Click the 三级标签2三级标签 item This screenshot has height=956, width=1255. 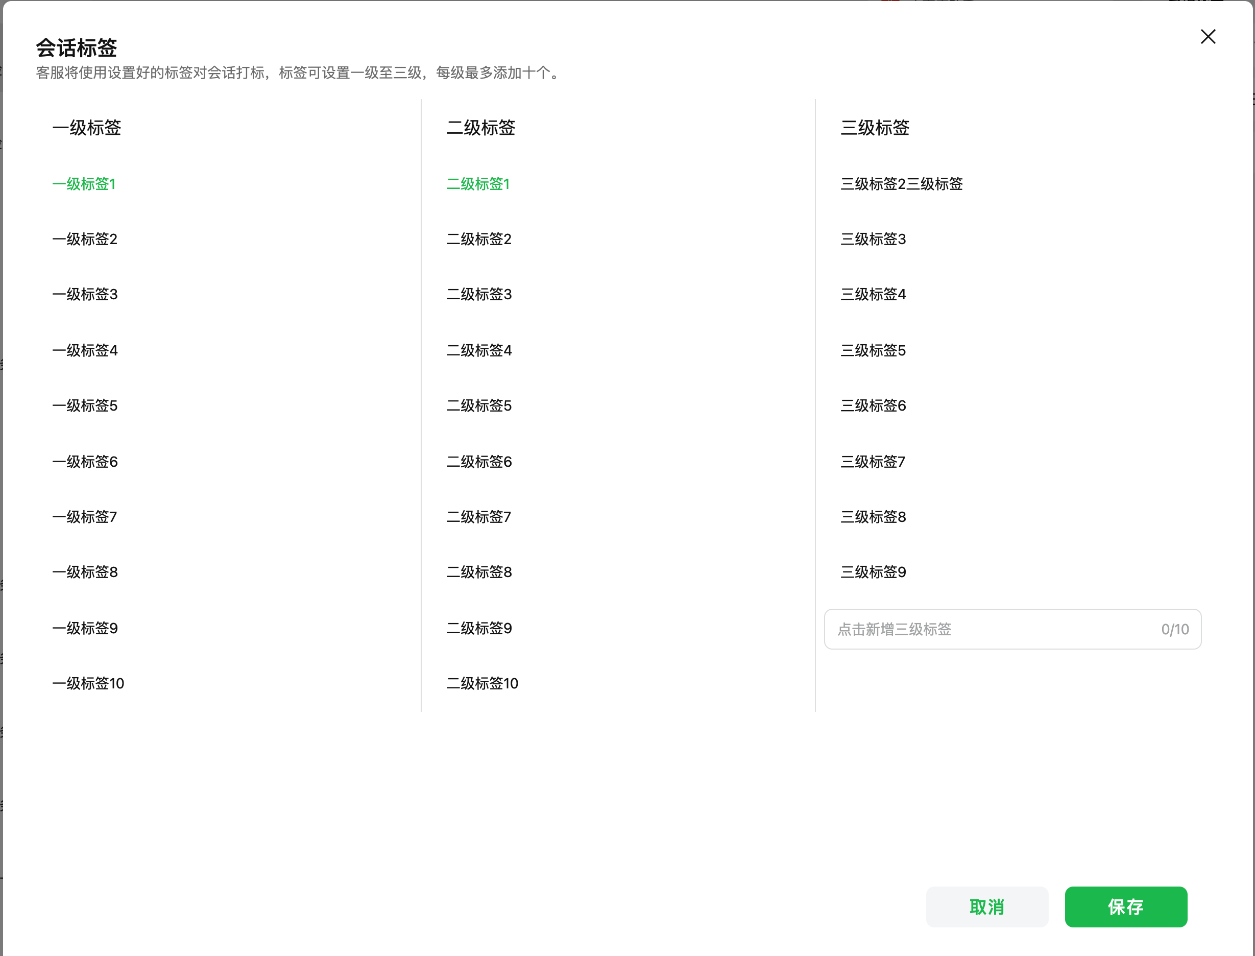pos(902,184)
